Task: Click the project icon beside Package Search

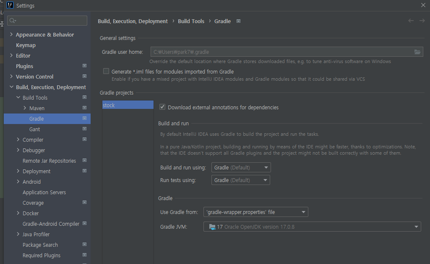Action: click(84, 244)
